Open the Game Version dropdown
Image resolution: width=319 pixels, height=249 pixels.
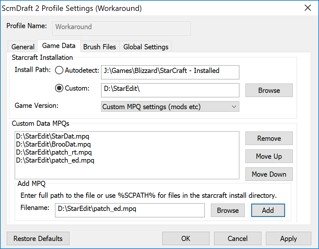coord(170,107)
